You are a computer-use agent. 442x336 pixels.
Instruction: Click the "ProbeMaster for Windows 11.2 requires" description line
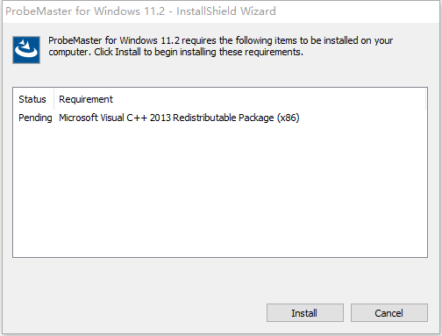pos(220,40)
